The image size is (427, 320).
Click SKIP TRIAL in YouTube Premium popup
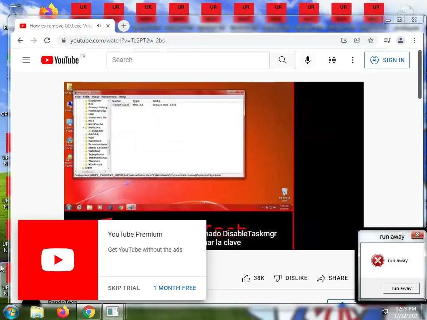(123, 288)
